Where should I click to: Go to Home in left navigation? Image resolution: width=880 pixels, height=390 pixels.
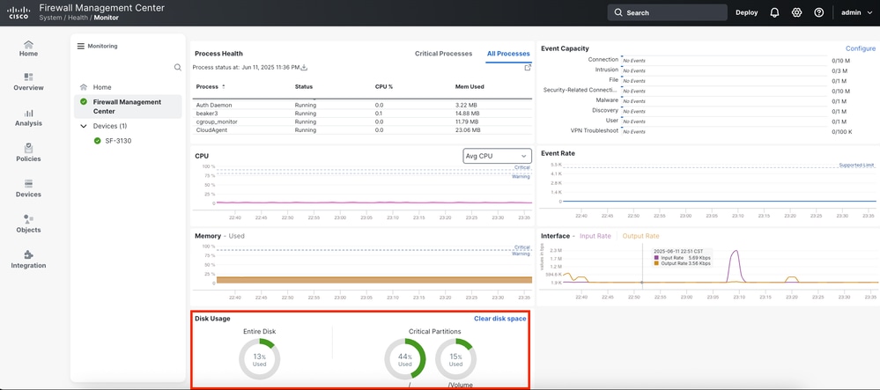(x=28, y=48)
